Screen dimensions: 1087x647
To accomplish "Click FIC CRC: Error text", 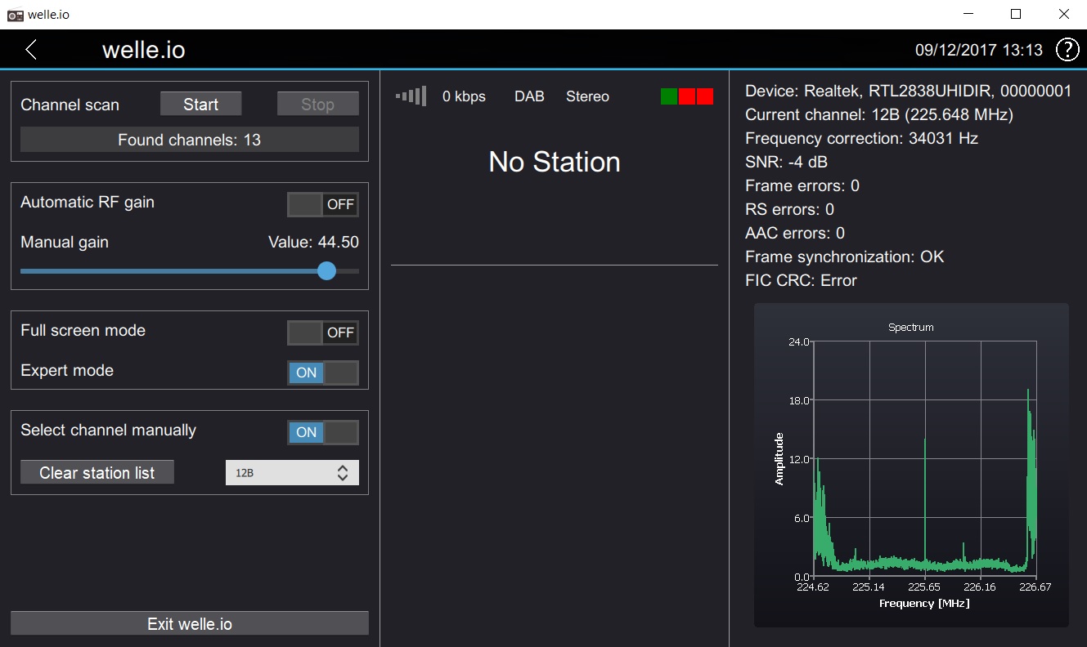I will (801, 280).
